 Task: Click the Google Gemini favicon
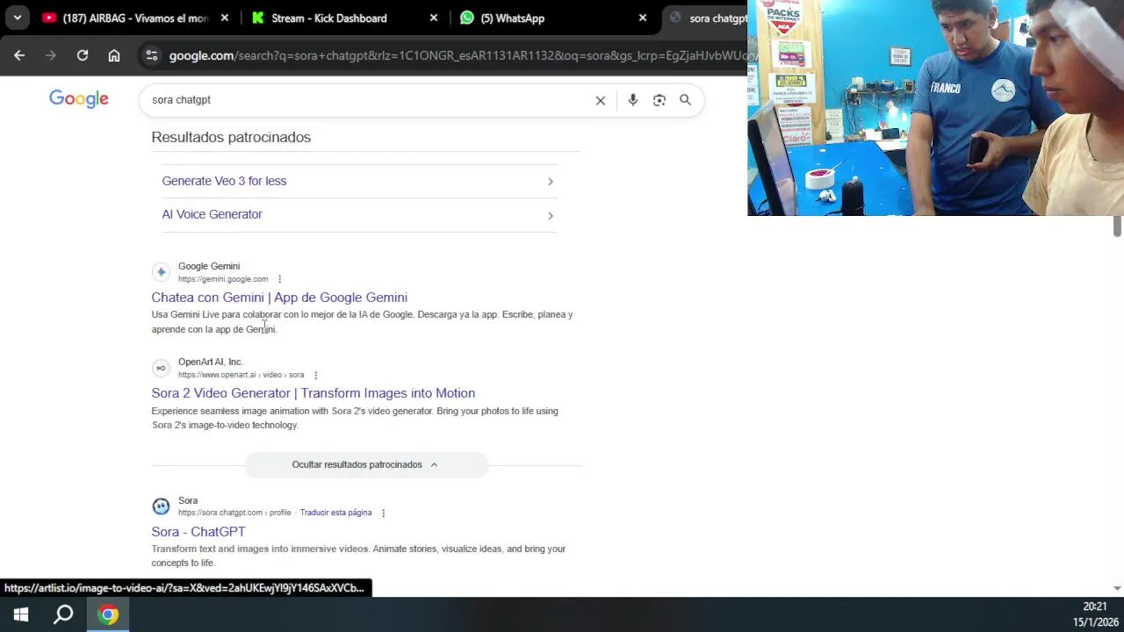tap(161, 272)
